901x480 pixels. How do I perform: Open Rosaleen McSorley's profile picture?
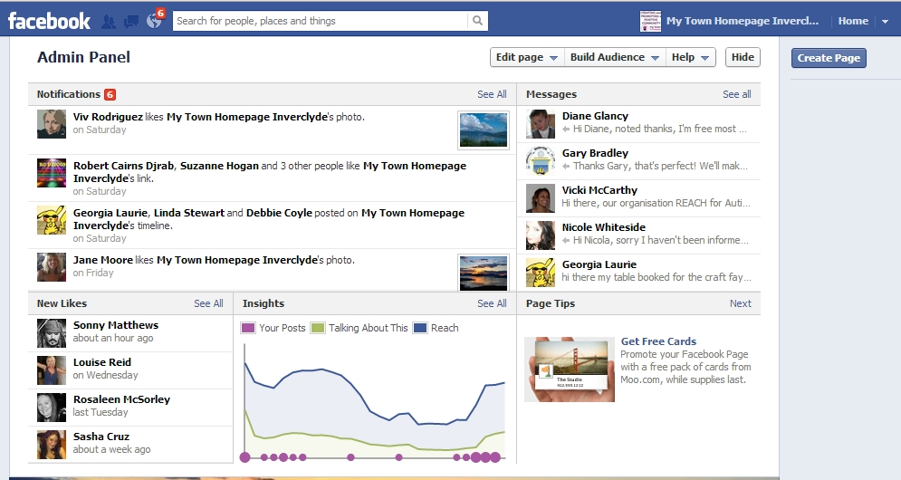(x=52, y=408)
